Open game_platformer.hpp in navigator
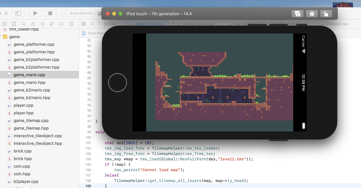361x188 pixels. point(39,52)
